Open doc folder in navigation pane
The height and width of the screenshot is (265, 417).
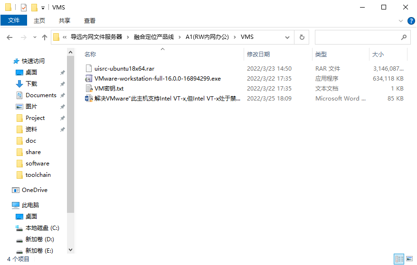(x=31, y=141)
